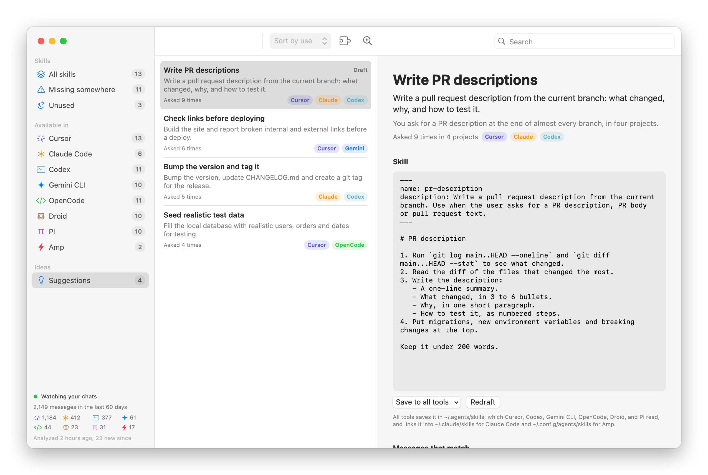Click Cursor stat icon beside 1,184
The image size is (708, 475).
coord(37,418)
